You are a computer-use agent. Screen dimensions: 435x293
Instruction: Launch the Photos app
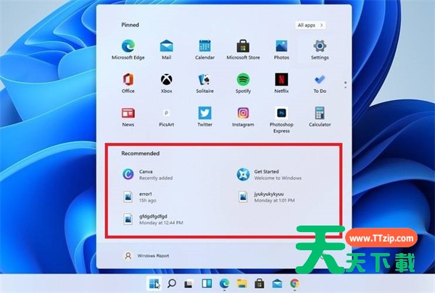point(281,49)
